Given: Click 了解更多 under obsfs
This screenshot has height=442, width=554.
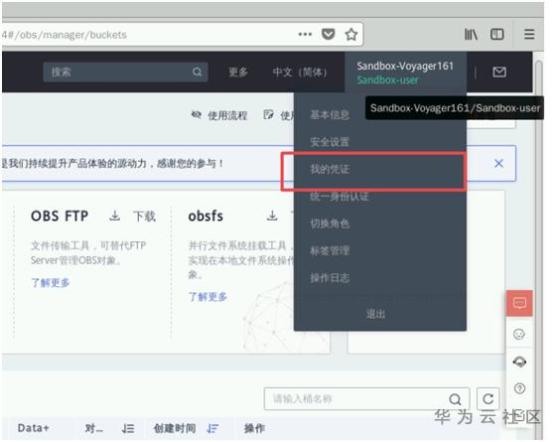Looking at the screenshot, I should tap(208, 296).
